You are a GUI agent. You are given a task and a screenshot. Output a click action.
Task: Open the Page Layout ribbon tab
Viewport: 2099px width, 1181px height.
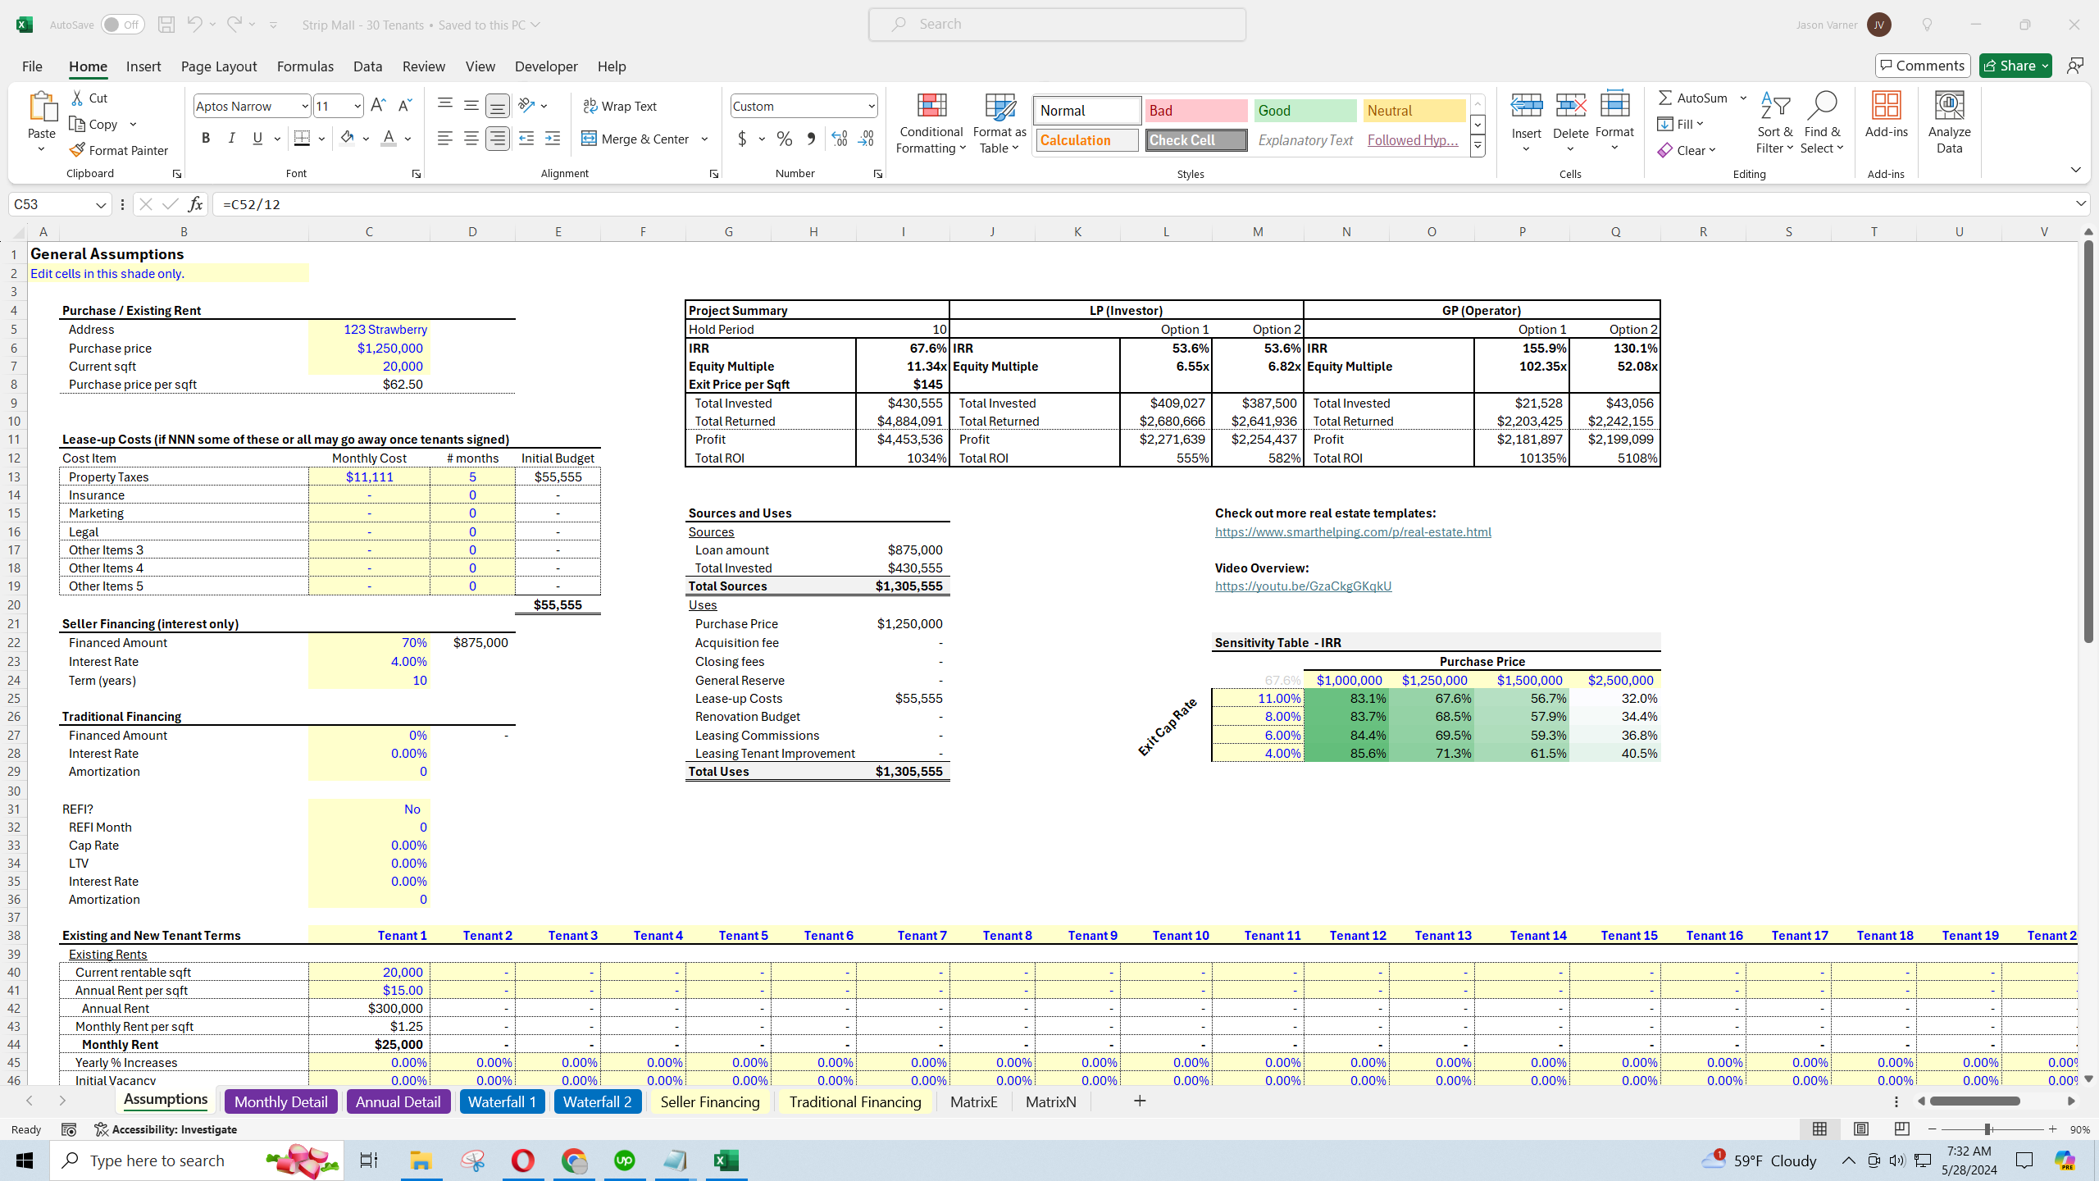click(x=219, y=66)
